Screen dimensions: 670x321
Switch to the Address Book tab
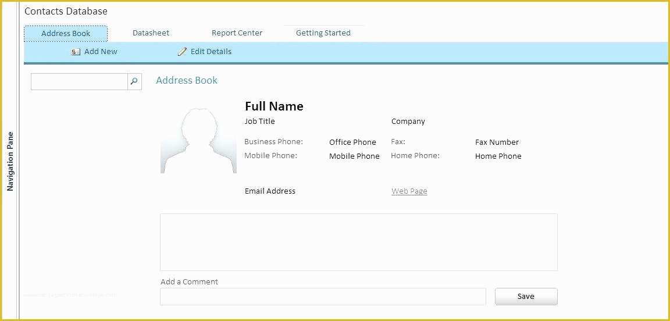pyautogui.click(x=66, y=33)
